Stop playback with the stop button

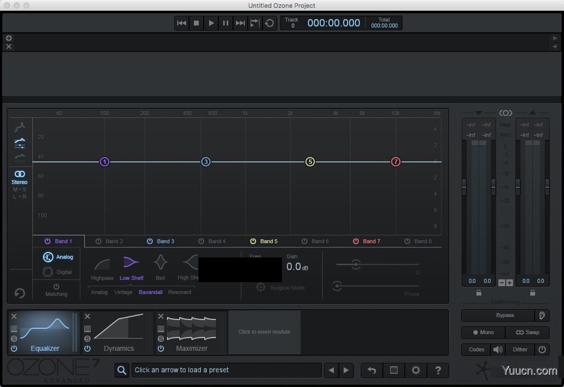point(196,23)
